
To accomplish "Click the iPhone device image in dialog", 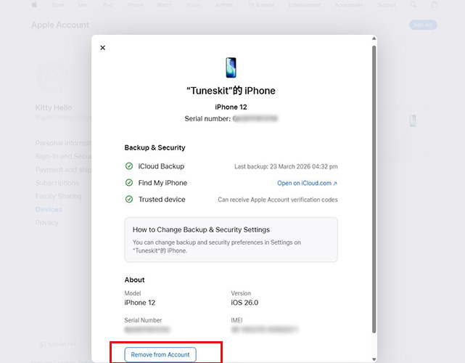I will (x=231, y=68).
